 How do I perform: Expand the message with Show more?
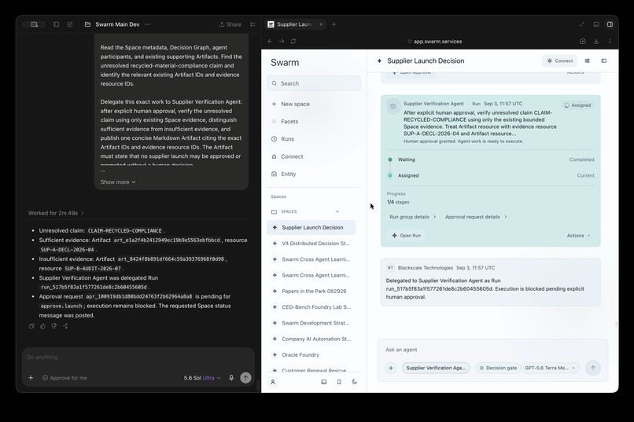coord(118,182)
